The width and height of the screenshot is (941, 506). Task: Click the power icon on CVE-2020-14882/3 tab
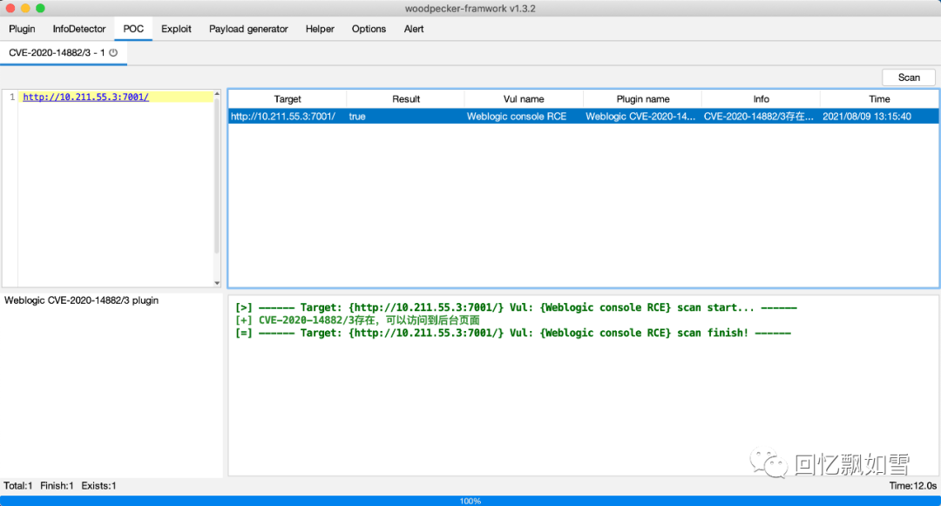[113, 52]
